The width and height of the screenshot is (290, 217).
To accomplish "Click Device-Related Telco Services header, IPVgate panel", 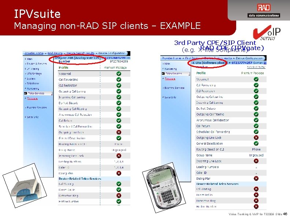I will (80, 179).
